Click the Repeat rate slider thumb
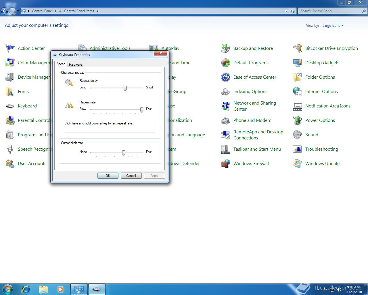Screen dimensions: 368x295 (x=142, y=110)
